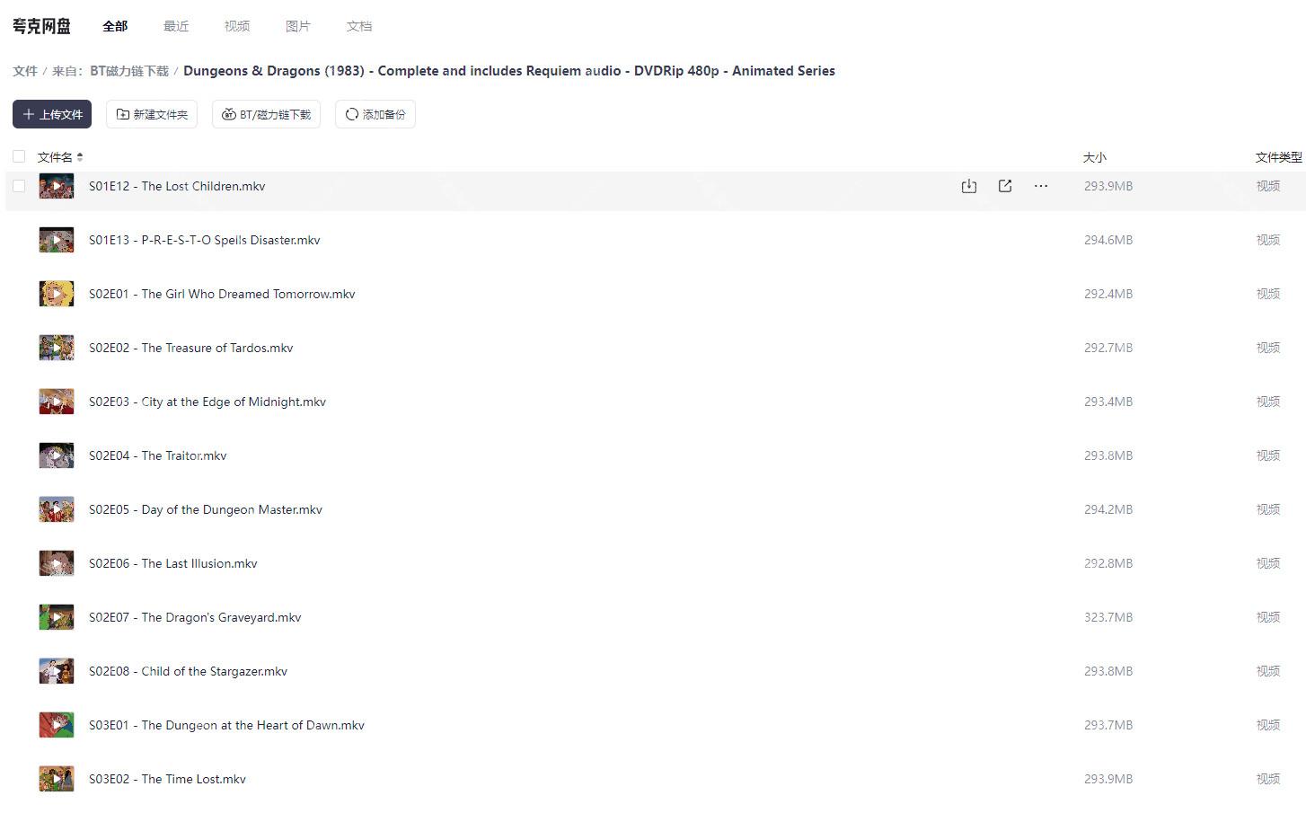Open the BT/magnet link download button

(266, 114)
